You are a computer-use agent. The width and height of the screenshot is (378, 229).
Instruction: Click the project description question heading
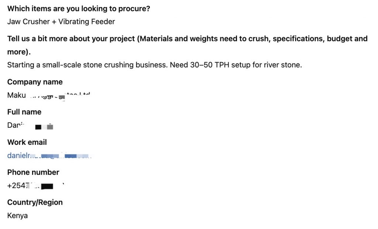187,45
